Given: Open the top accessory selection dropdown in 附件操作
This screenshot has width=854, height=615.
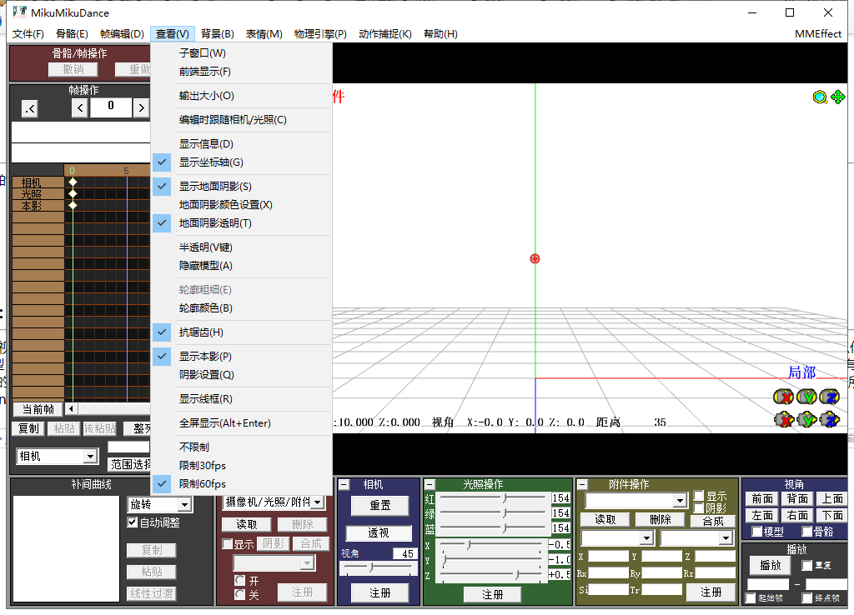Looking at the screenshot, I should tap(680, 500).
